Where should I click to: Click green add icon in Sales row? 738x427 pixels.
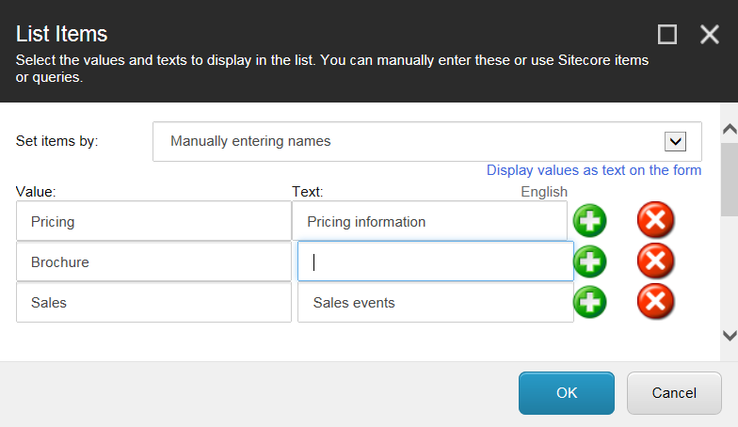[590, 301]
